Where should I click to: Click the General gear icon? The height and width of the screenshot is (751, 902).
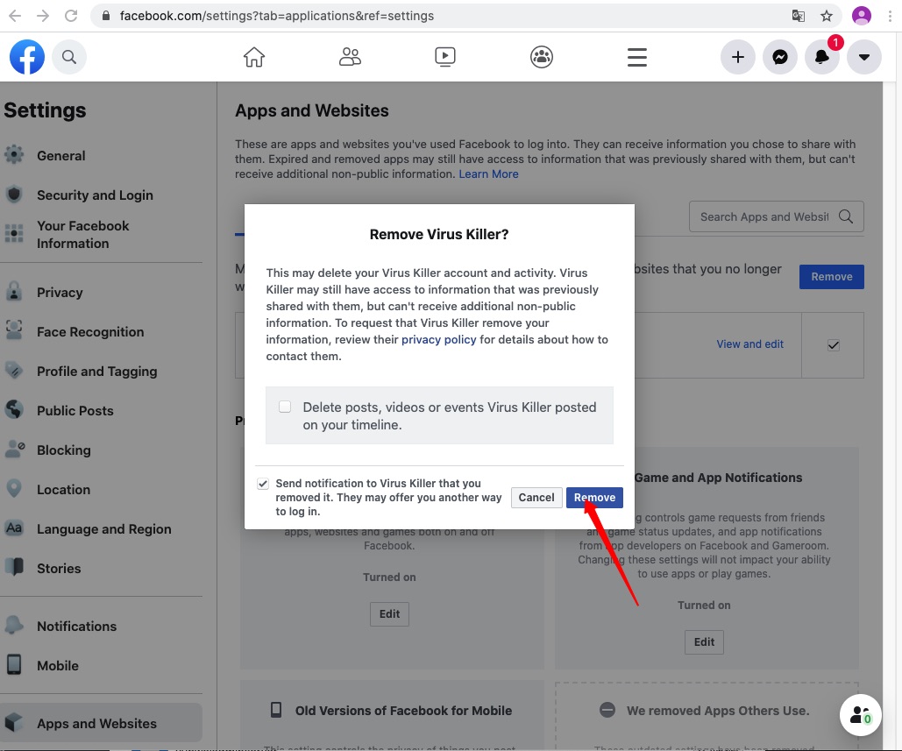coord(14,154)
